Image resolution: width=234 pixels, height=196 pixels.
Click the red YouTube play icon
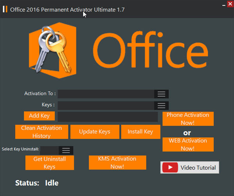(x=170, y=168)
